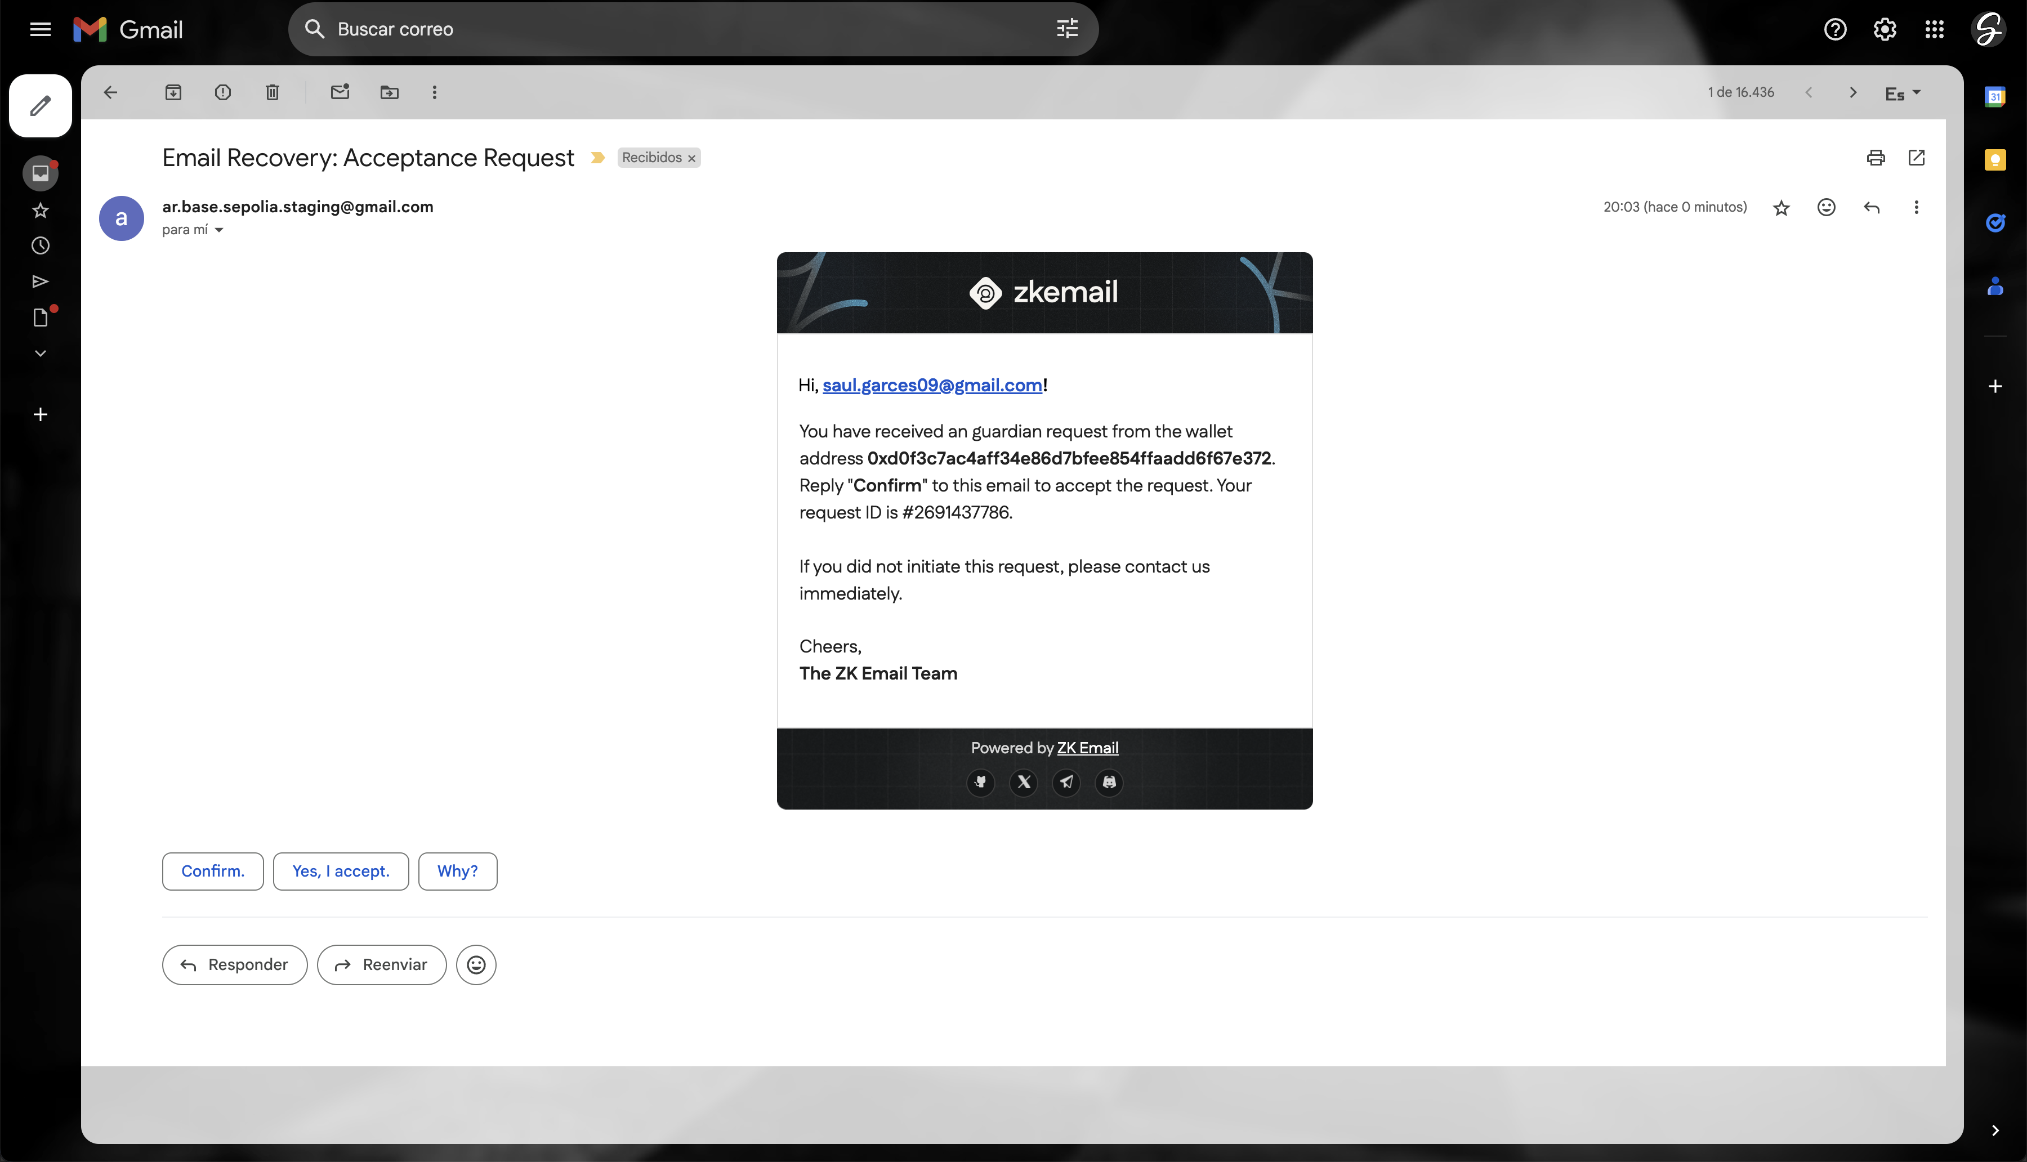This screenshot has width=2027, height=1162.
Task: Open the X icon in email footer
Action: pyautogui.click(x=1023, y=782)
